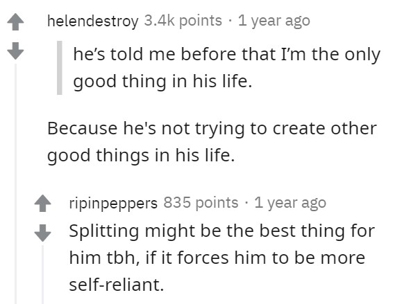This screenshot has width=418, height=304.
Task: Open permalink via helendestroy's '1 year ago' timestamp
Action: click(274, 21)
